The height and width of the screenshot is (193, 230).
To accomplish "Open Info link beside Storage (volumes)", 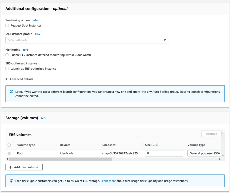I will click(44, 118).
